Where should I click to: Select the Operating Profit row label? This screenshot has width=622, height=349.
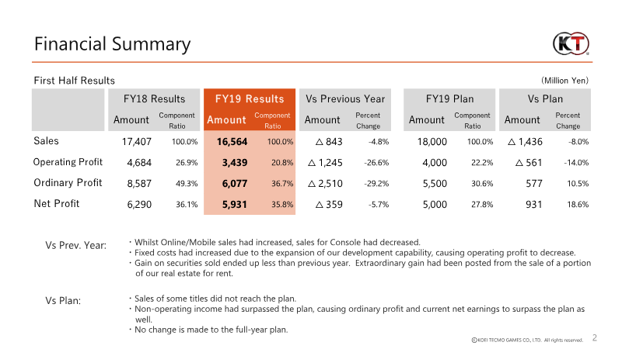tap(67, 162)
